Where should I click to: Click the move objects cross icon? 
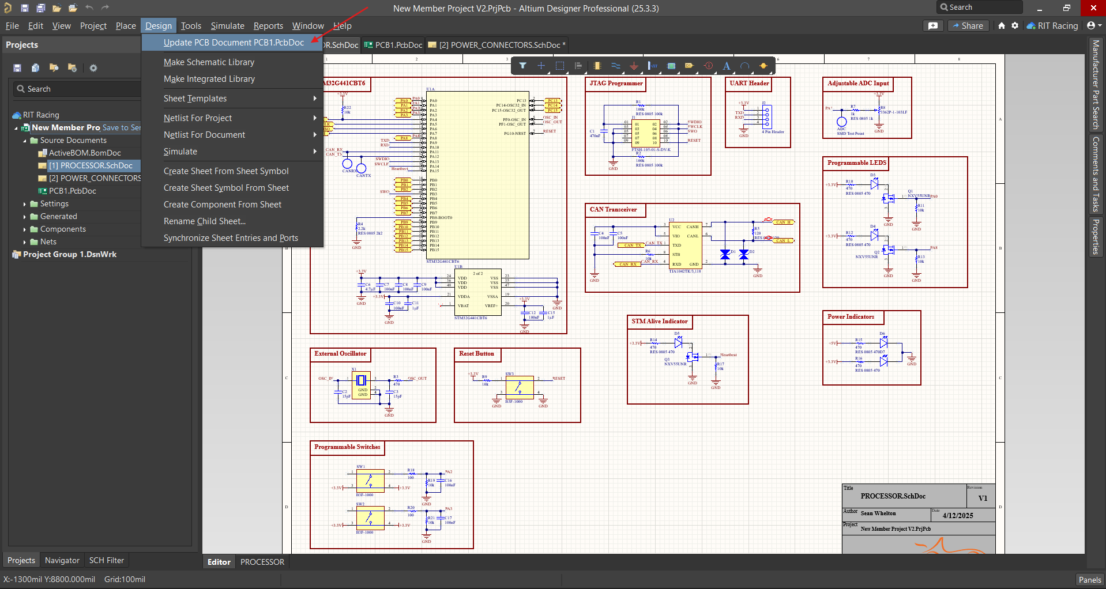tap(541, 66)
